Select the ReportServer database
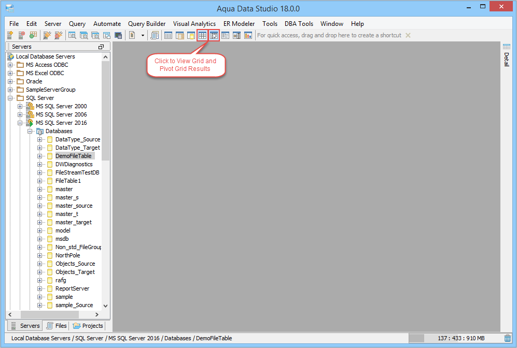Screen dimensions: 517x348 (72, 289)
